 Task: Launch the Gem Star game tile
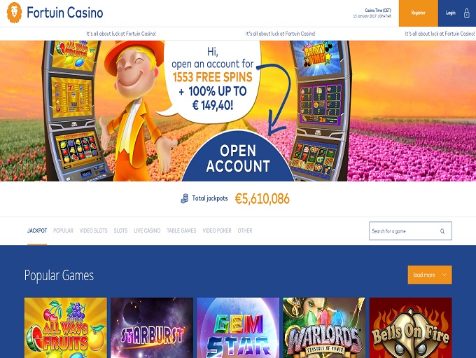238,328
